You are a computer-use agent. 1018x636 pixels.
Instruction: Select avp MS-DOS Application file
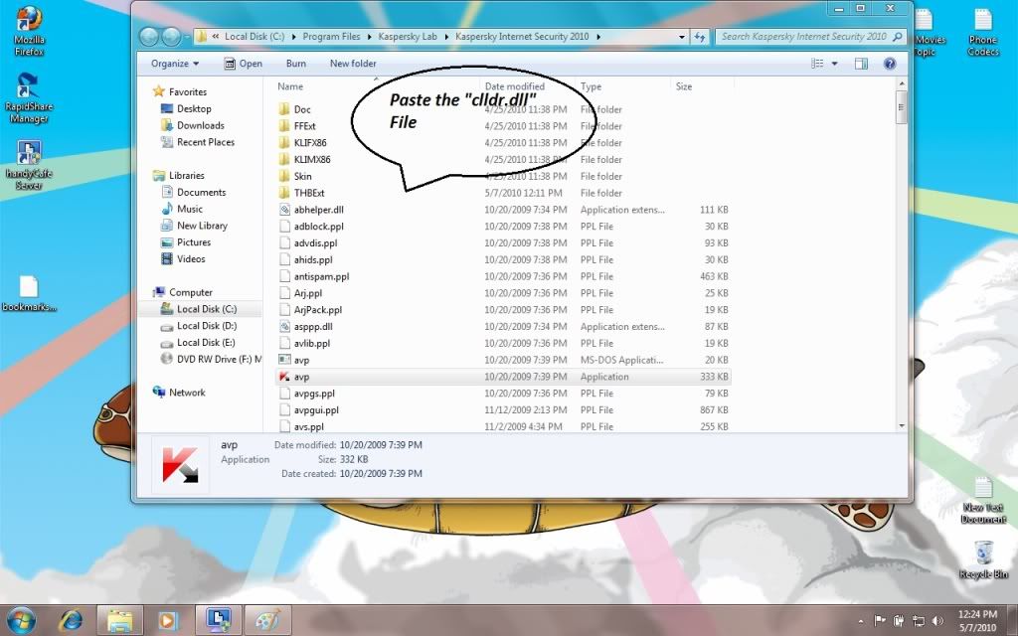point(503,360)
